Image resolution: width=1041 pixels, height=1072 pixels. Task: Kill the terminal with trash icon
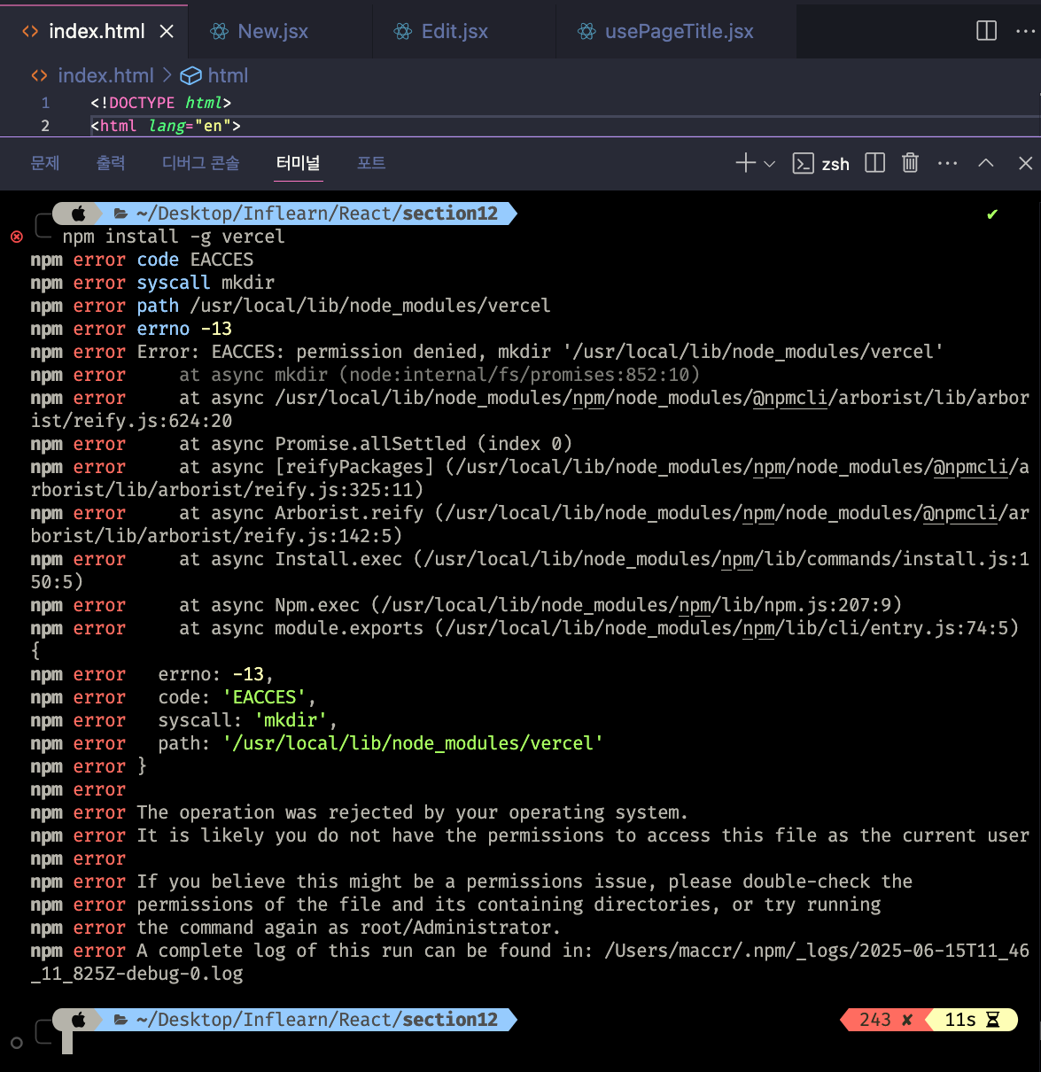point(910,163)
